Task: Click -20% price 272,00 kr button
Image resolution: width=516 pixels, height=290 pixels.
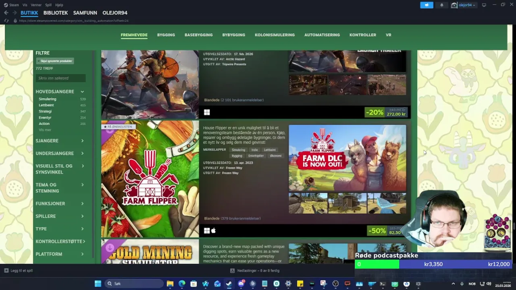Action: point(386,112)
